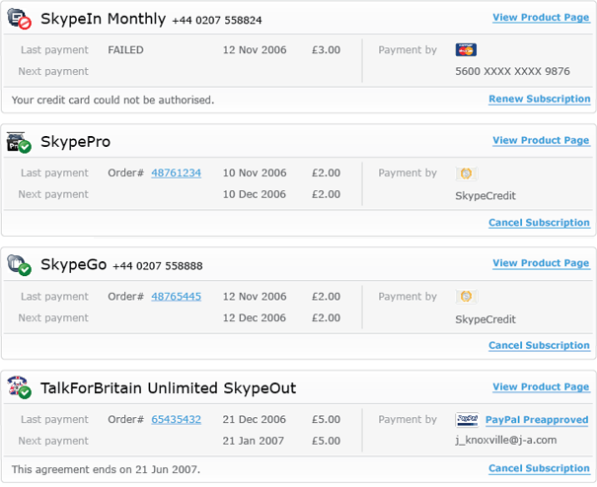
Task: Click the TalkForBritain phone icon
Action: point(19,387)
